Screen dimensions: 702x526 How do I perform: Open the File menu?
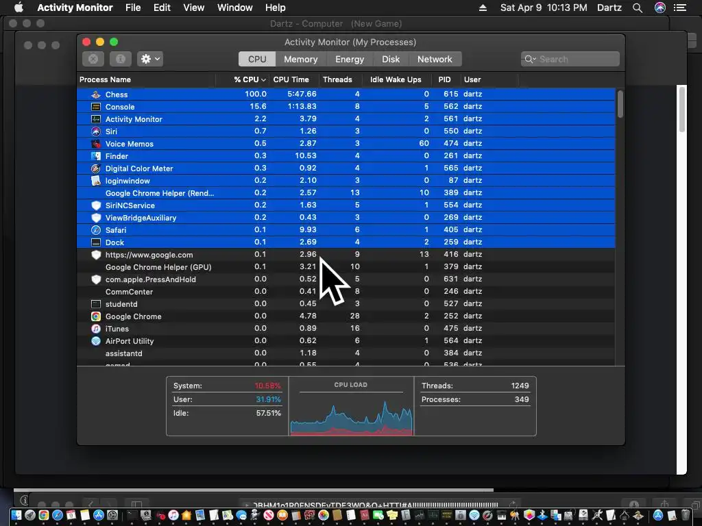tap(133, 8)
